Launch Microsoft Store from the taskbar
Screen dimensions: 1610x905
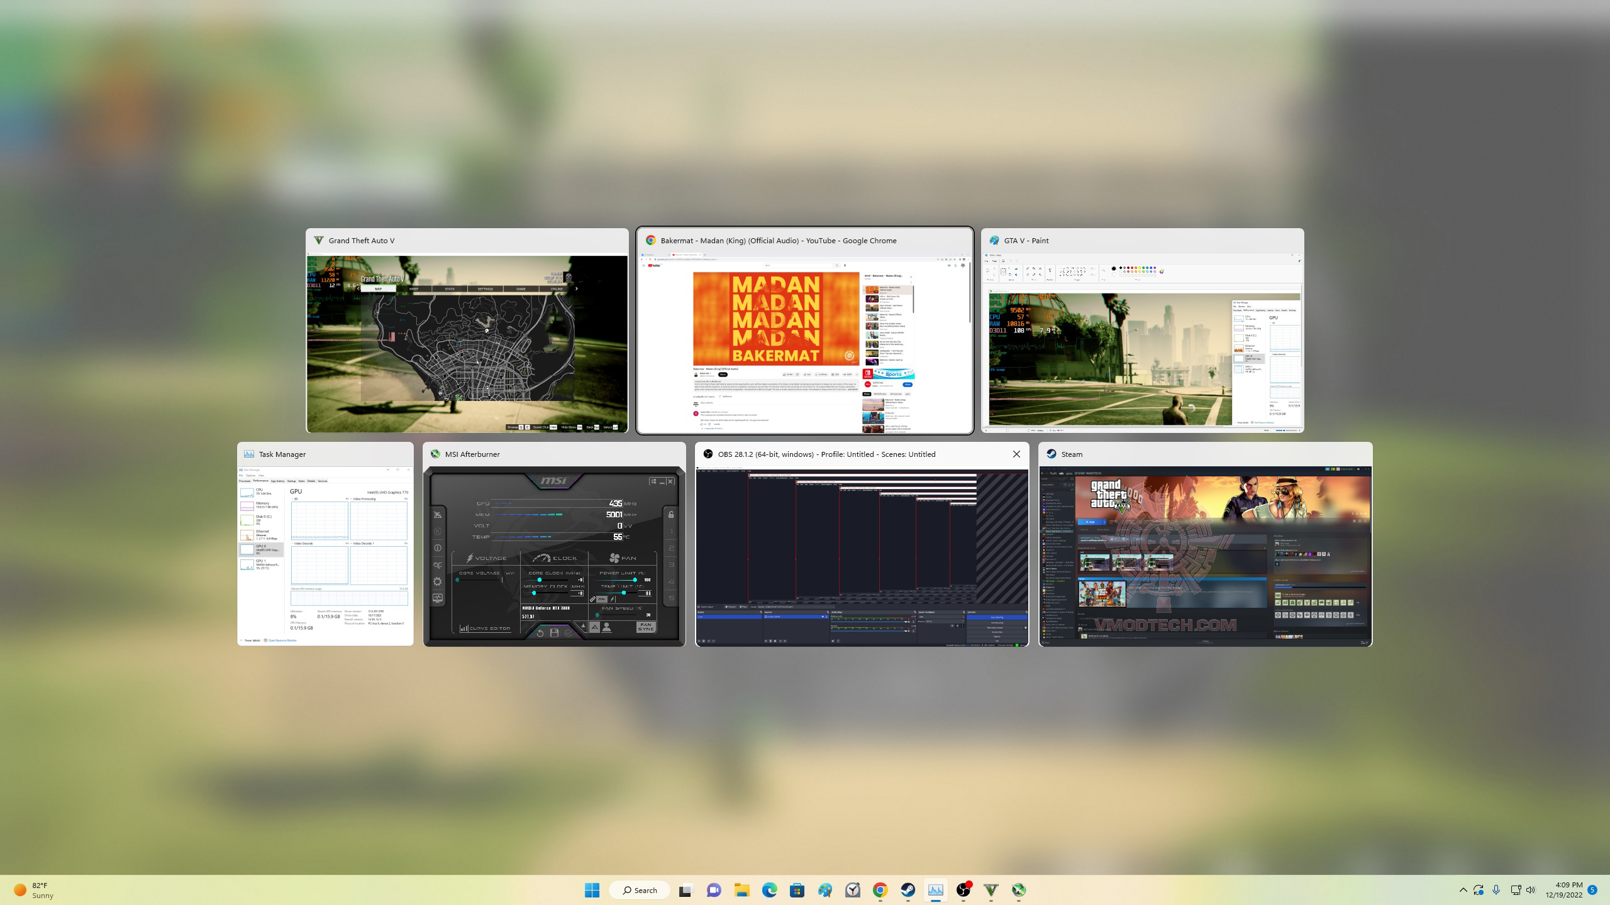(797, 890)
